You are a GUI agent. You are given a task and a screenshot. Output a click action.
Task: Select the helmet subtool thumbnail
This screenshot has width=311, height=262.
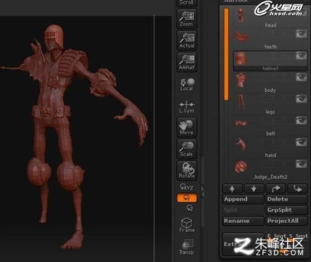240,58
